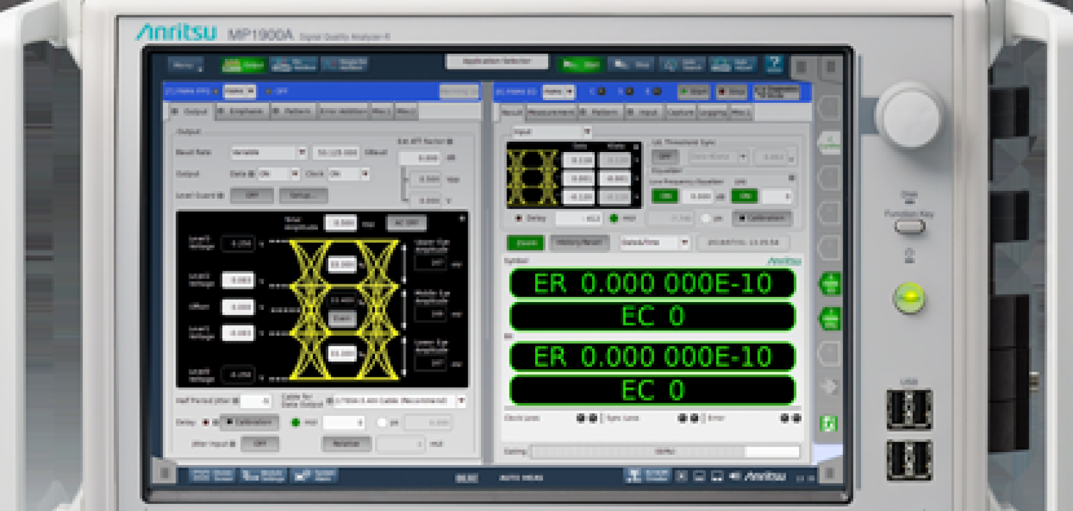
Task: Click the Auto Adjust toolbar icon
Action: 732,65
